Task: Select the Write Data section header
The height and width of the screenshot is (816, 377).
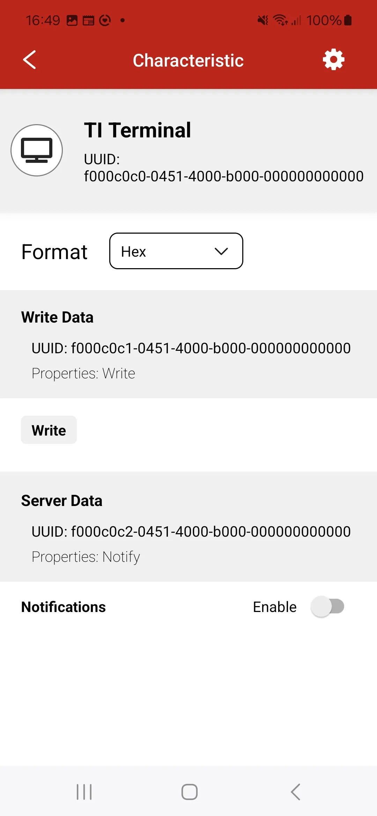Action: tap(57, 317)
